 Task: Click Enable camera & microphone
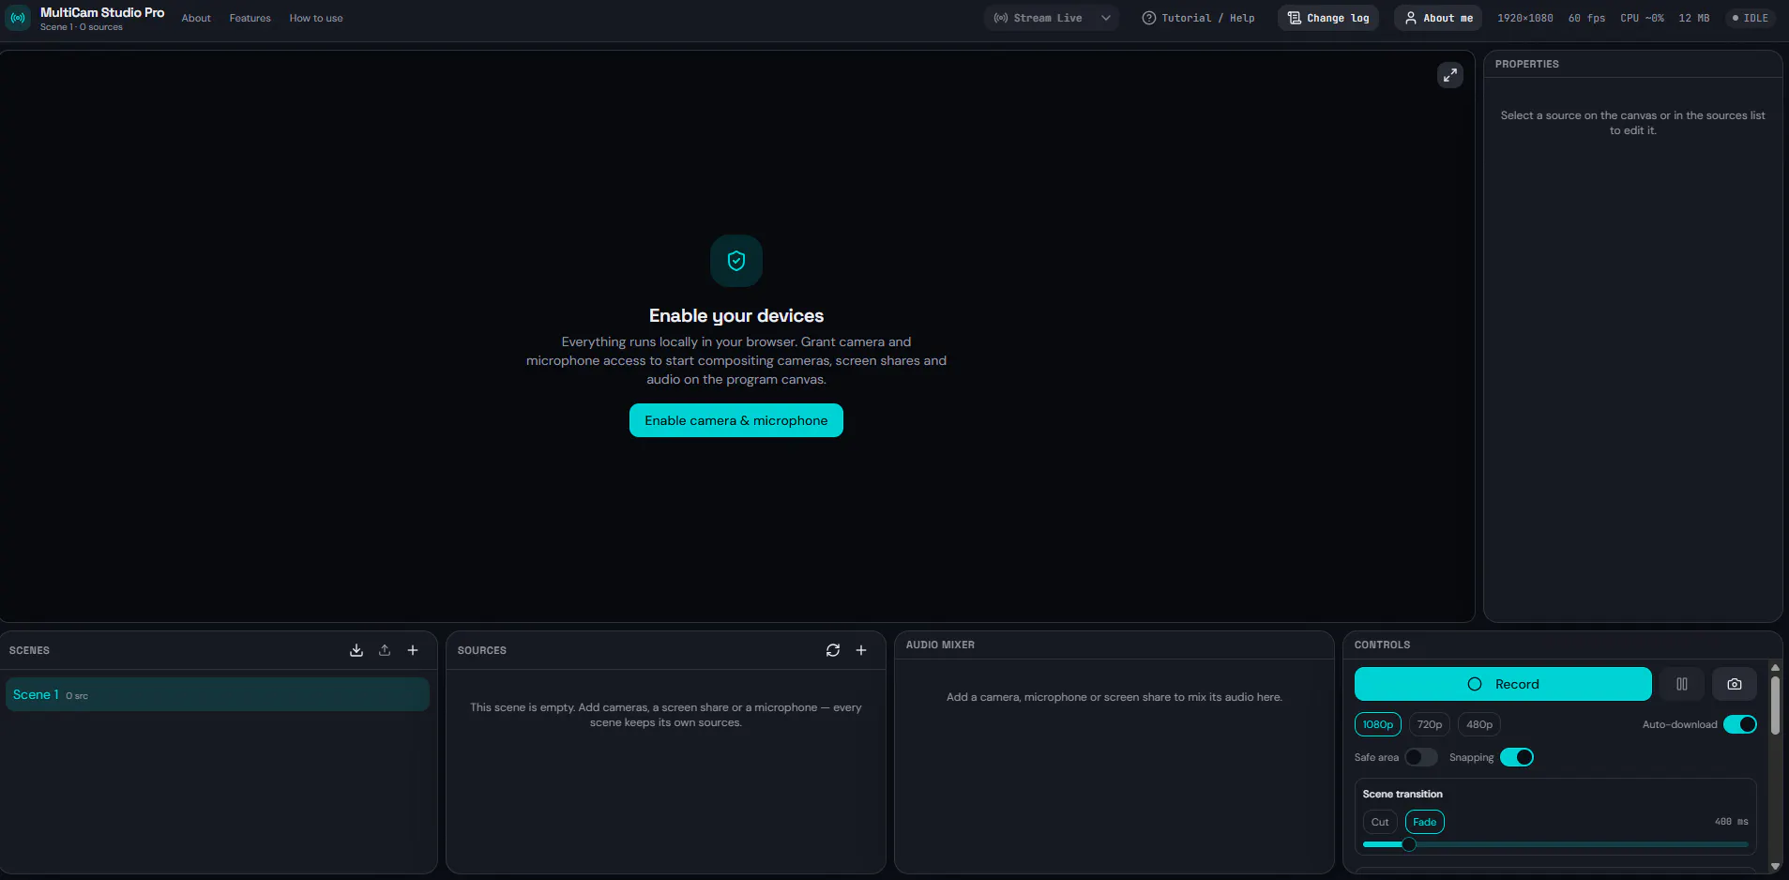coord(736,420)
